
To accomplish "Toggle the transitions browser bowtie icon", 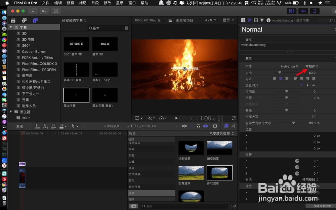I will 233,126.
